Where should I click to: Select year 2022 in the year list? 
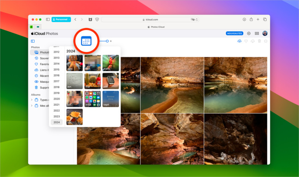coord(56,110)
